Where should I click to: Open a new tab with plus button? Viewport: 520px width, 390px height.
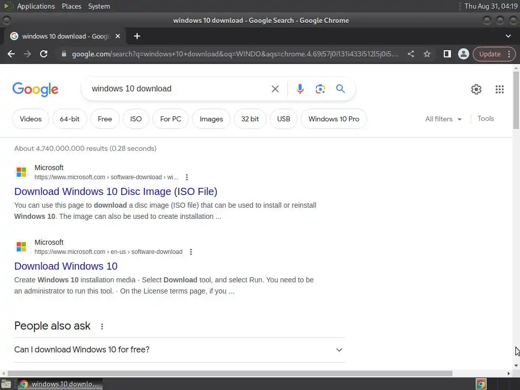(x=137, y=36)
